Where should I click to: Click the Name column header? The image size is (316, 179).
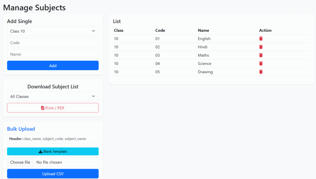[203, 31]
